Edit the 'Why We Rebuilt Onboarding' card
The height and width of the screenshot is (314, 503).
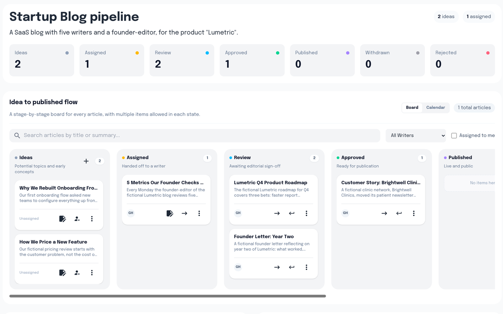click(62, 219)
